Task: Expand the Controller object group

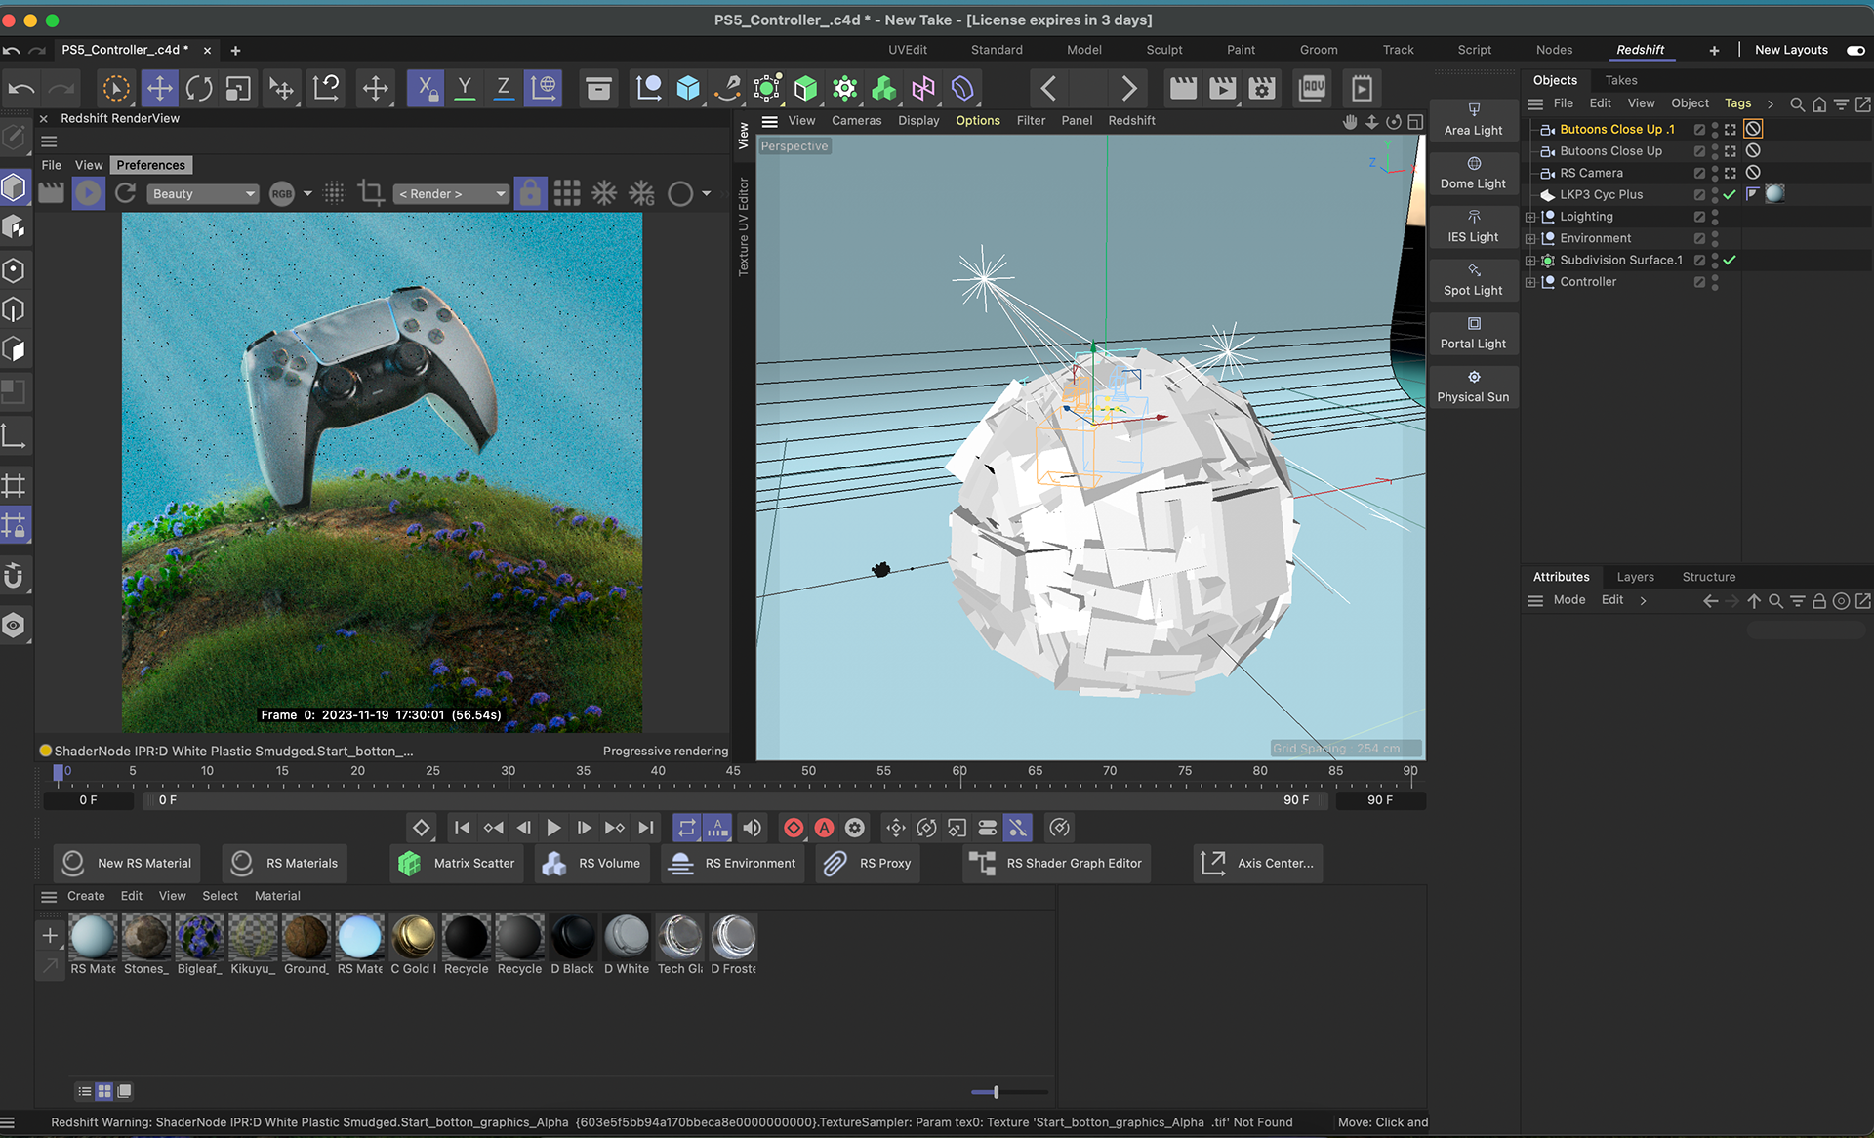Action: pyautogui.click(x=1530, y=282)
